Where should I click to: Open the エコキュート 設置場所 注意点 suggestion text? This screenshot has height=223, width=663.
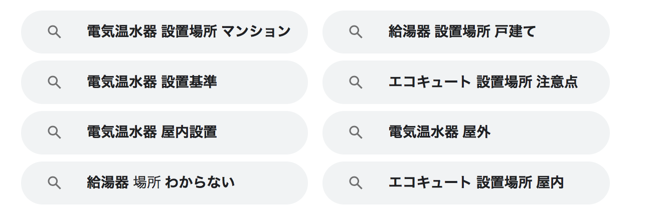point(483,82)
